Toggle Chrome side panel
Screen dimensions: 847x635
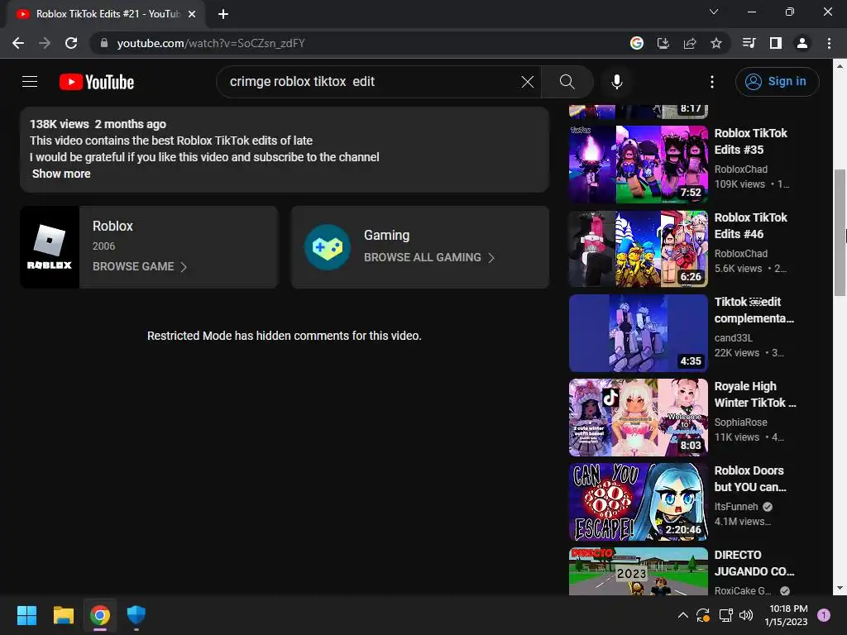[x=776, y=43]
